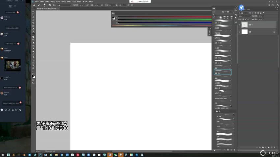Select the Lasso tool
This screenshot has width=280, height=157.
[33, 17]
